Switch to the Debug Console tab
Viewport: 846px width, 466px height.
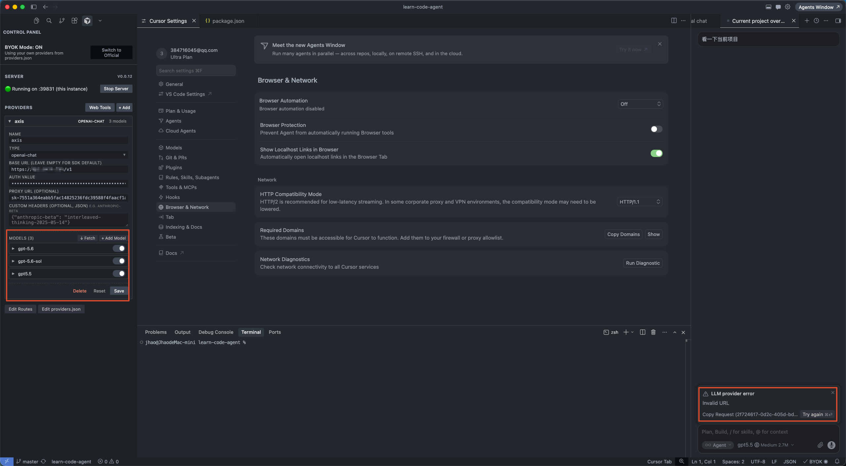pyautogui.click(x=216, y=332)
